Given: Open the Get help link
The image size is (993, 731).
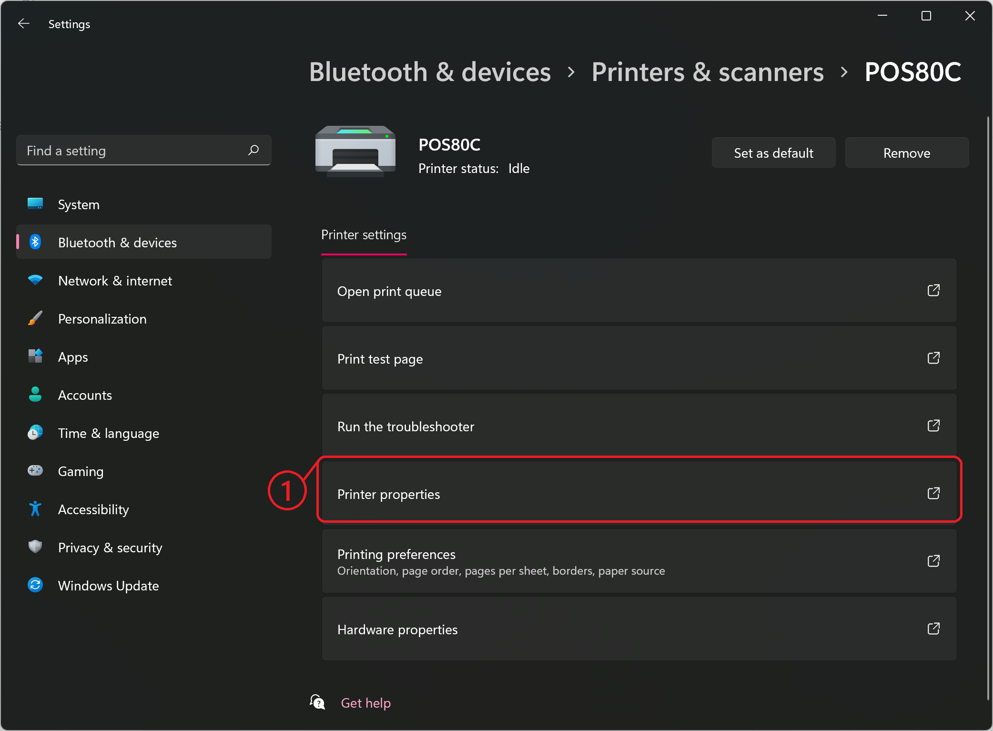Looking at the screenshot, I should pyautogui.click(x=365, y=703).
